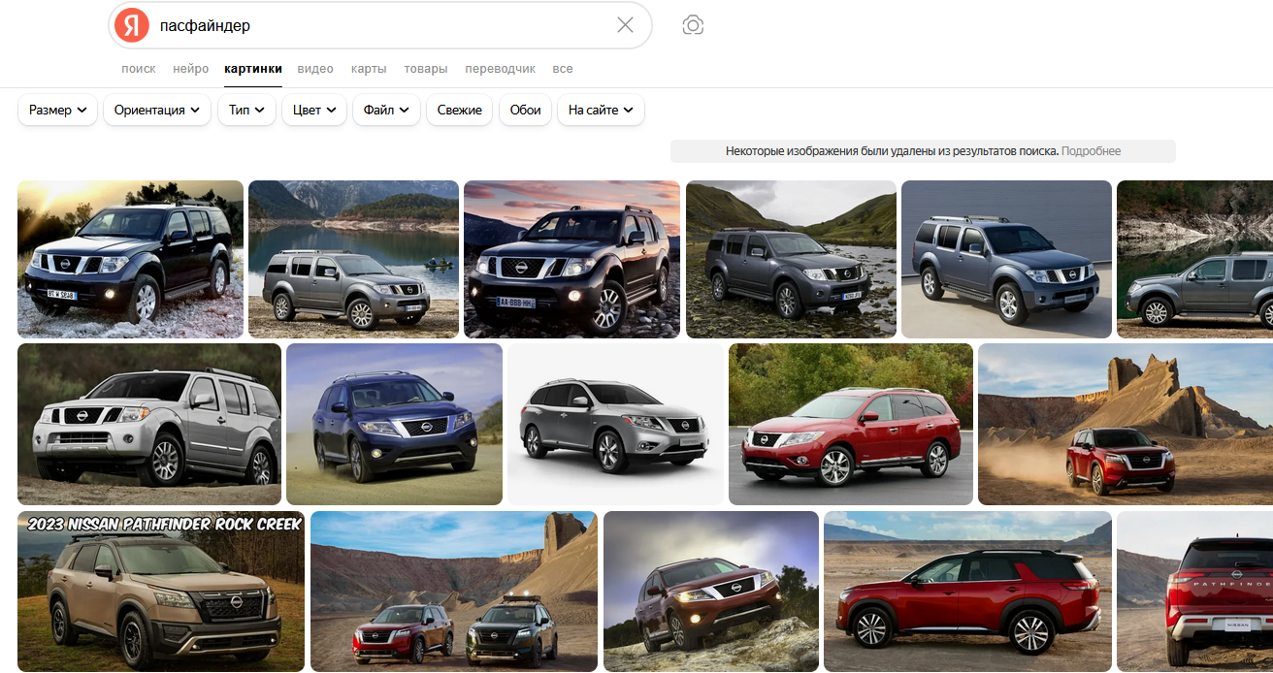Viewport: 1273px width, 673px height.
Task: Open gray Pathfinder by mountain lake image
Action: point(353,259)
